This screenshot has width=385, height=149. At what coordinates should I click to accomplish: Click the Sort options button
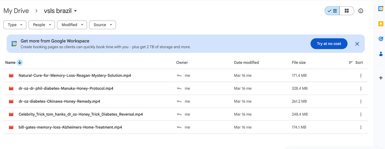[x=356, y=63]
